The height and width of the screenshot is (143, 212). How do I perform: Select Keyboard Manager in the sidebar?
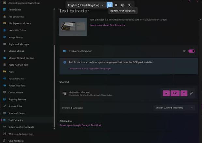click(19, 44)
